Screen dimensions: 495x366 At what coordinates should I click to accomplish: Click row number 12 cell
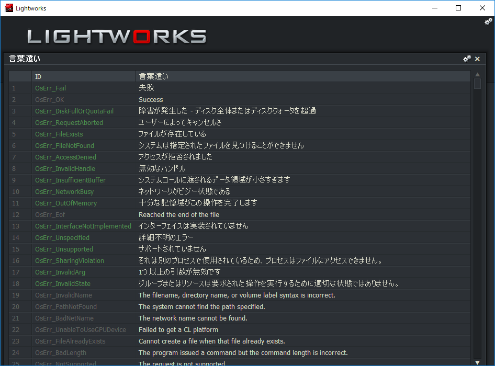(20, 215)
